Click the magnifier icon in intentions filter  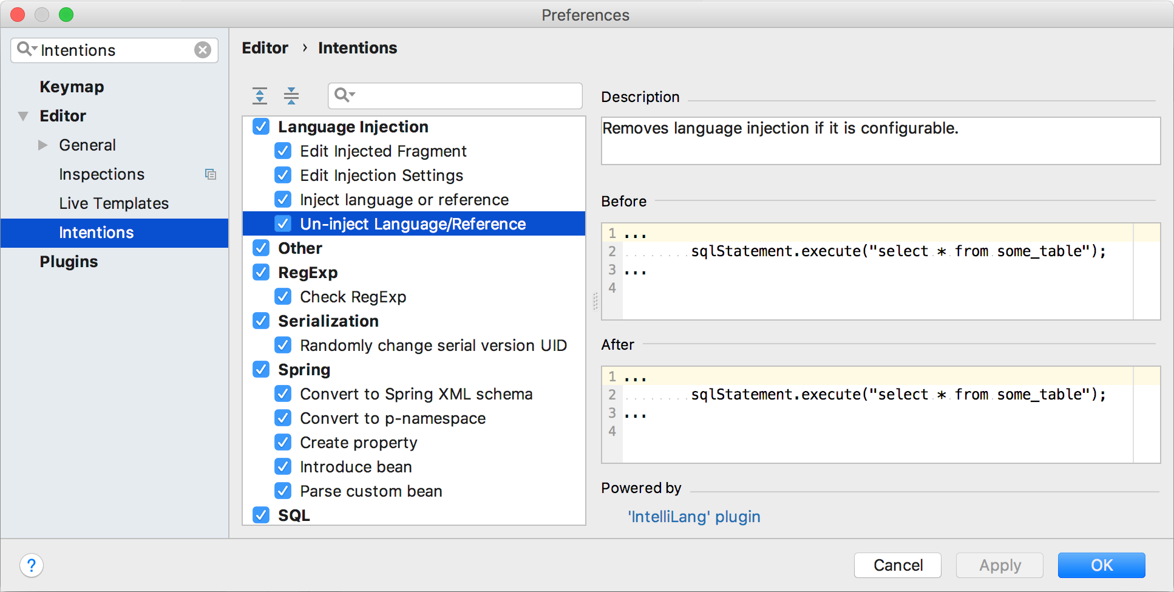coord(344,95)
